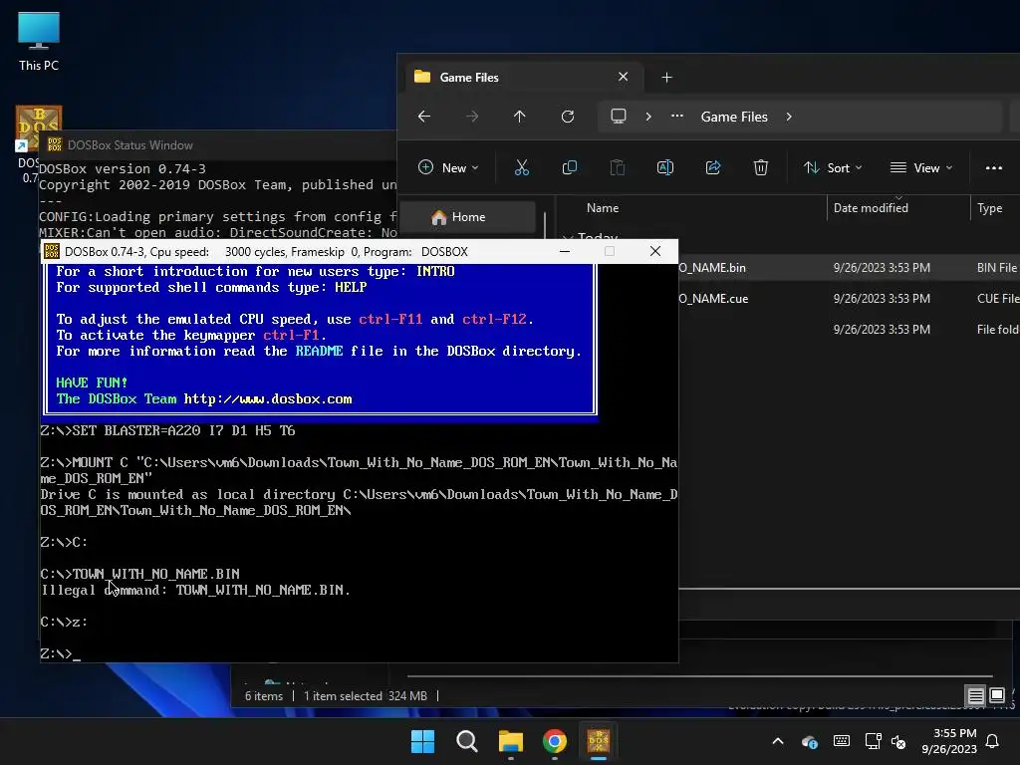Click the DOSBox icon in main window title bar
This screenshot has height=765, width=1020.
click(52, 251)
